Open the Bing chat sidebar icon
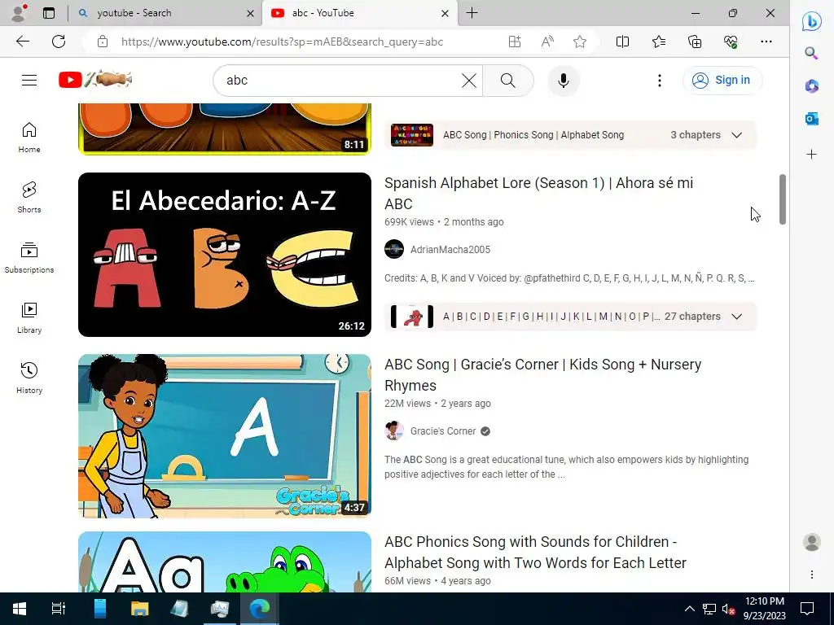Image resolution: width=834 pixels, height=625 pixels. click(812, 21)
